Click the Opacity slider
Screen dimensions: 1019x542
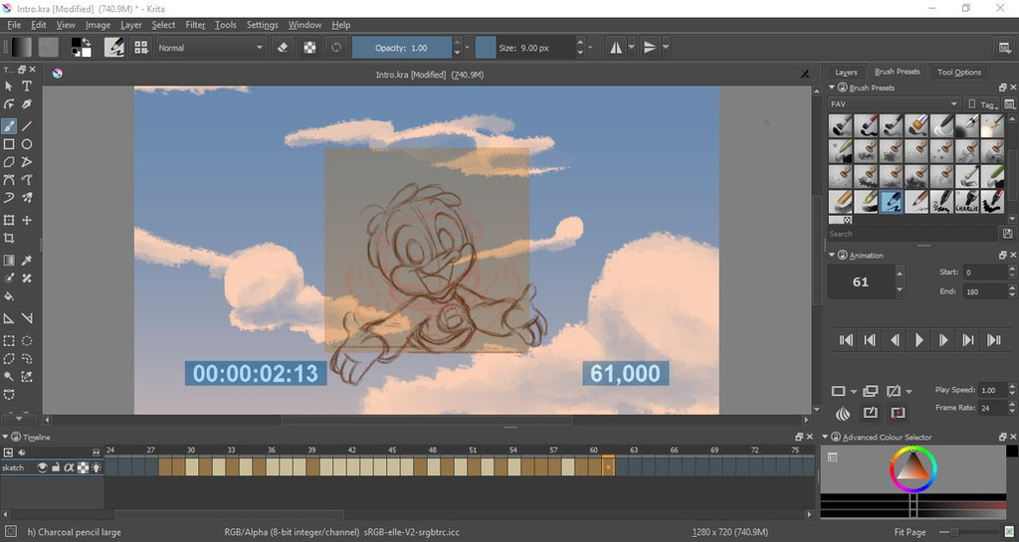tap(402, 48)
